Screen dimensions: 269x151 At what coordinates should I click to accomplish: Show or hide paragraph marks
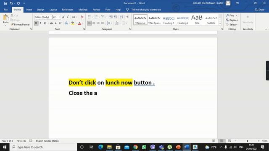127,17
